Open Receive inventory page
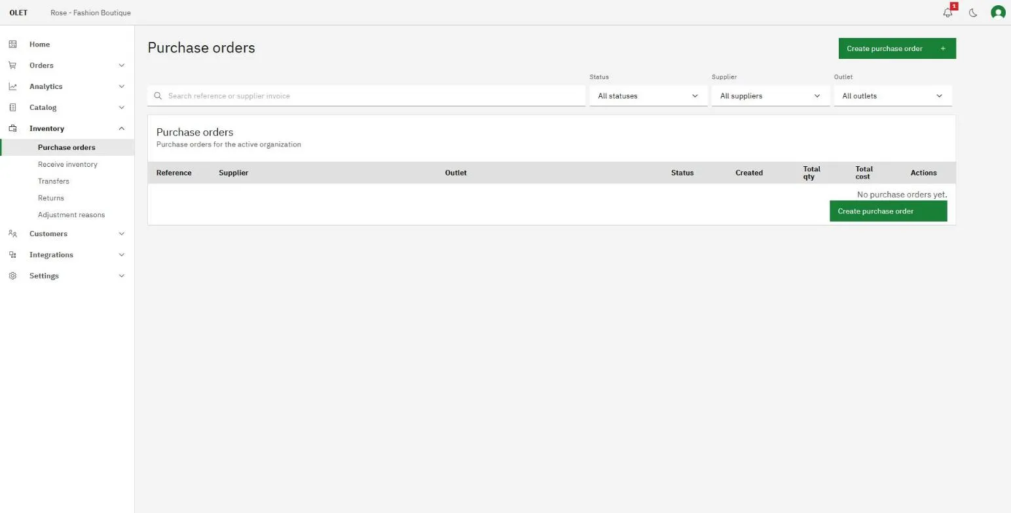 tap(67, 164)
